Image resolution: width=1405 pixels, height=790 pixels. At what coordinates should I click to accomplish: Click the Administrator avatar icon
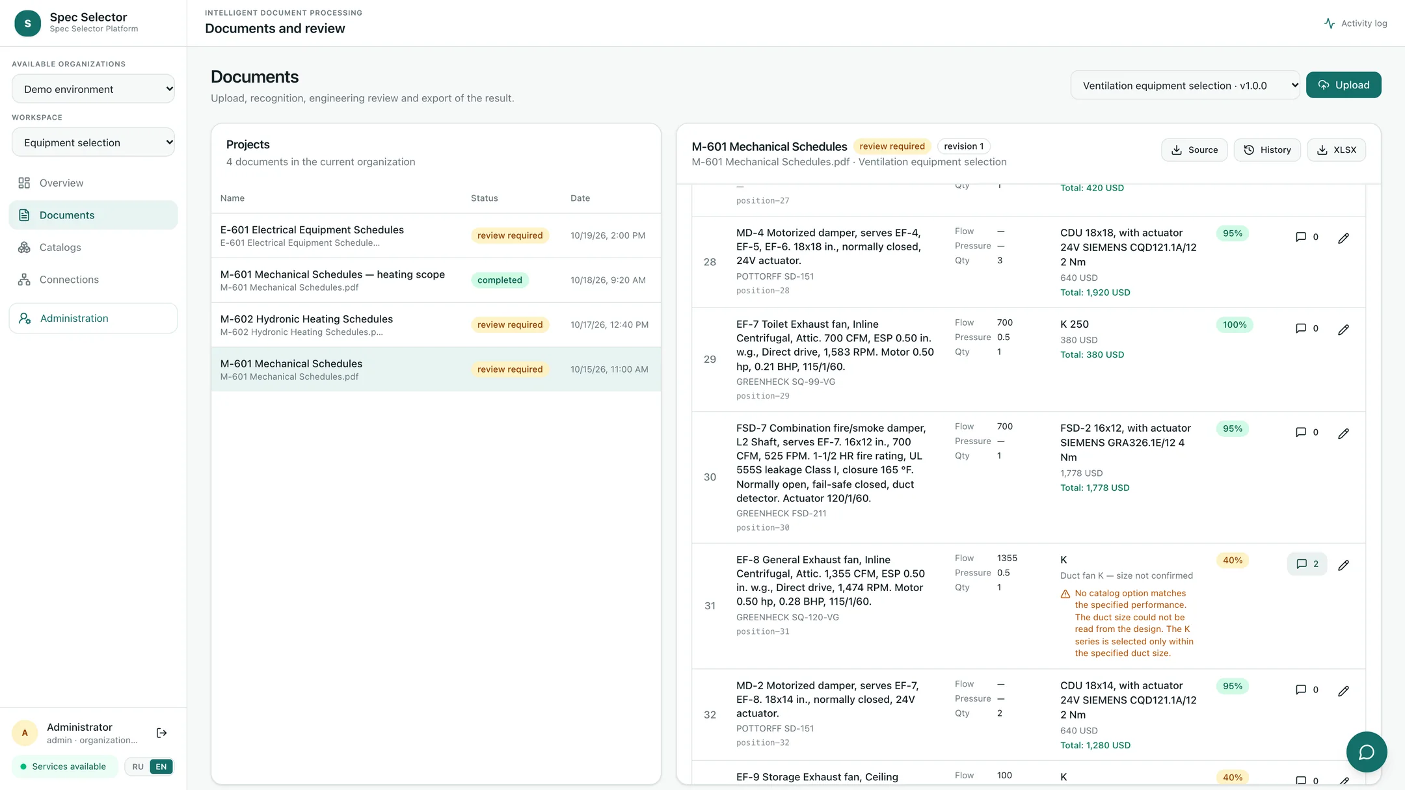(25, 733)
